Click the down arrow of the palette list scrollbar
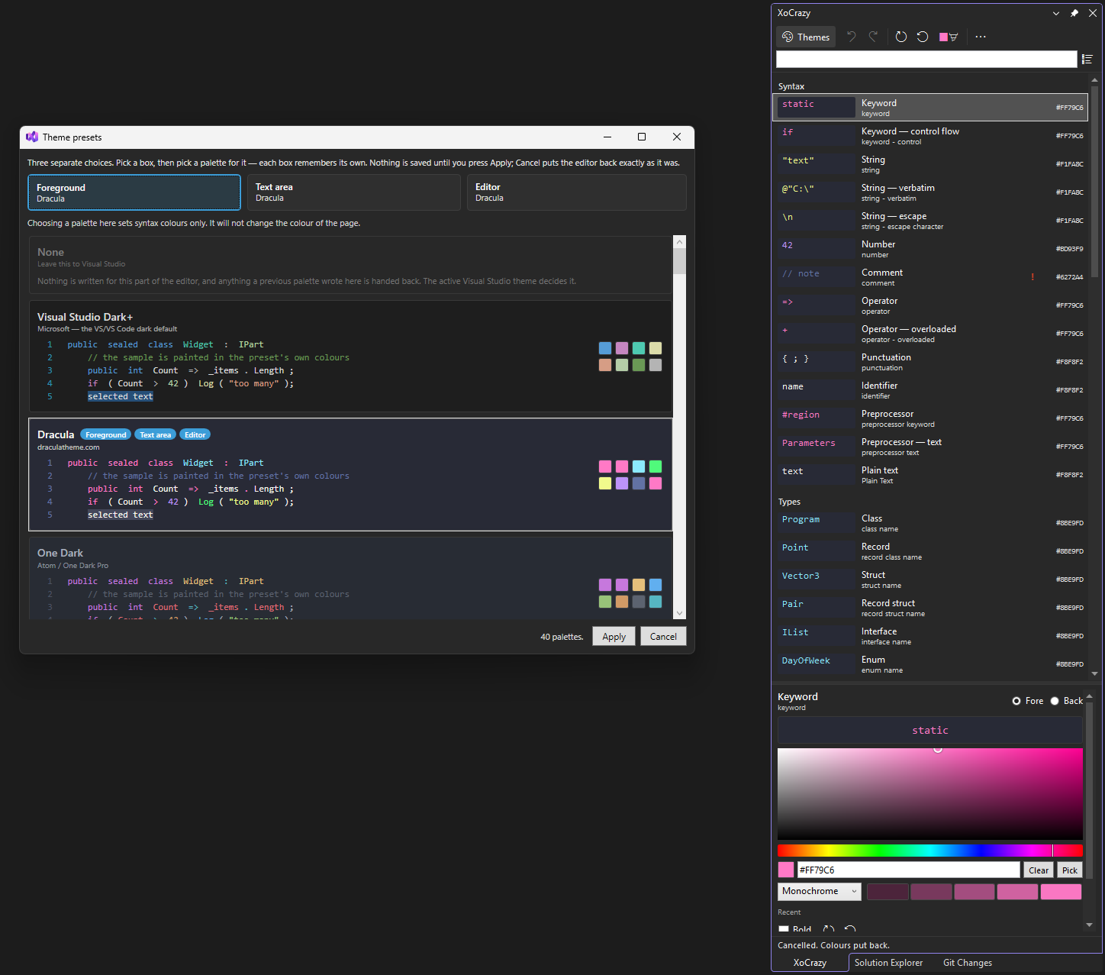The width and height of the screenshot is (1105, 975). point(679,613)
